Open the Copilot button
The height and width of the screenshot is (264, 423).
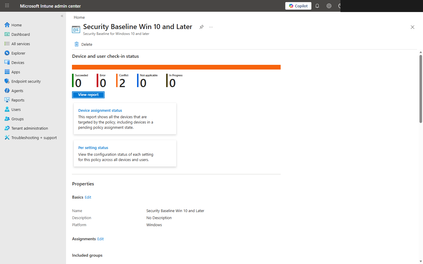pos(298,6)
